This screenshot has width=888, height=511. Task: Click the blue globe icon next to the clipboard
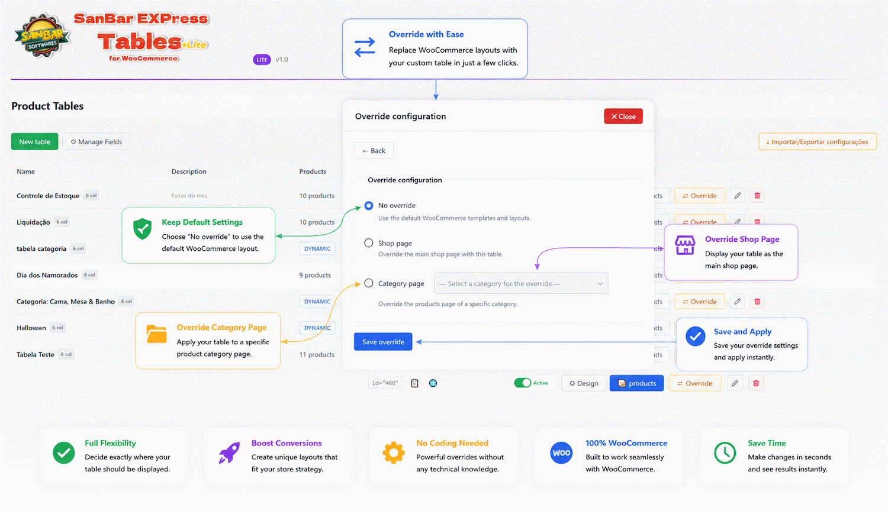(x=433, y=383)
